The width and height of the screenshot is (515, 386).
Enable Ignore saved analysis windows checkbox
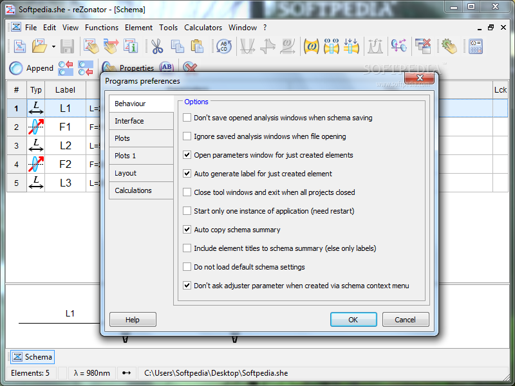click(x=187, y=136)
